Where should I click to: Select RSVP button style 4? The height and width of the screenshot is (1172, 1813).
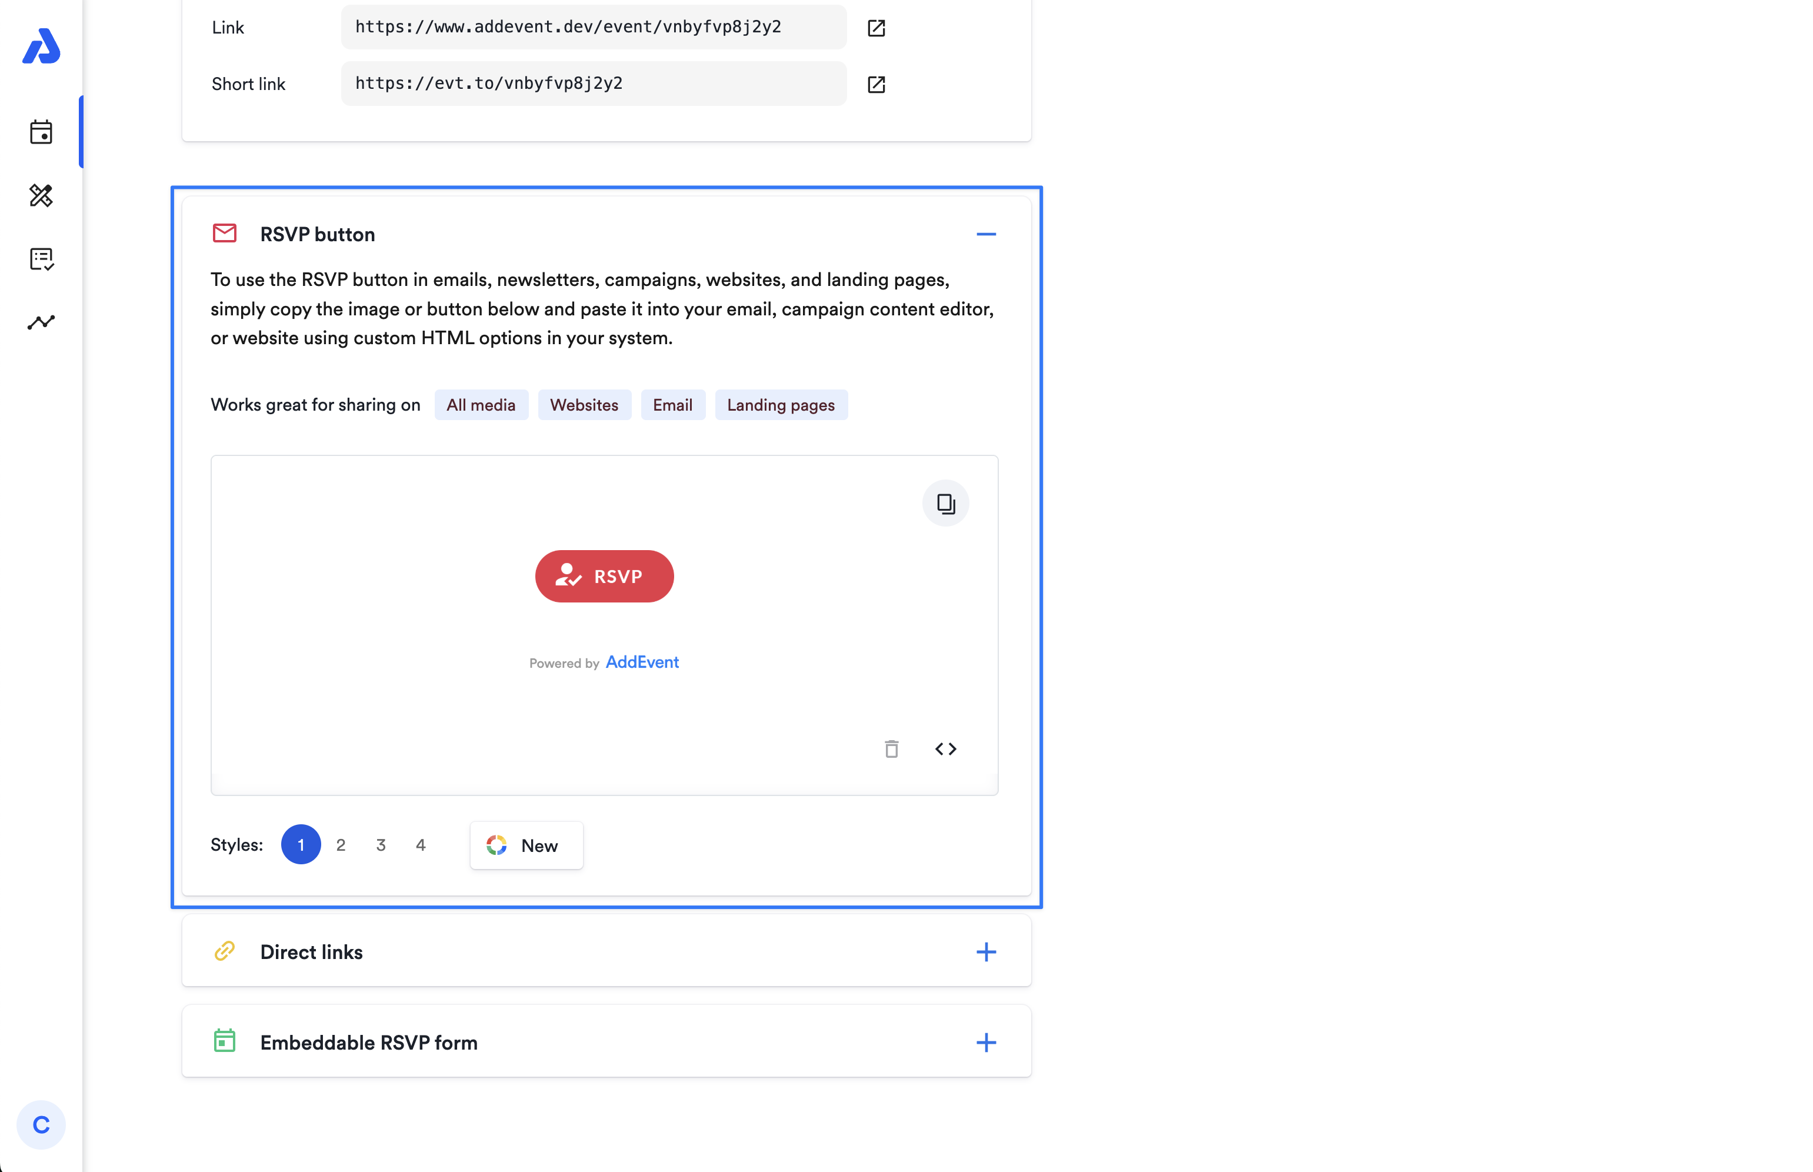point(421,845)
